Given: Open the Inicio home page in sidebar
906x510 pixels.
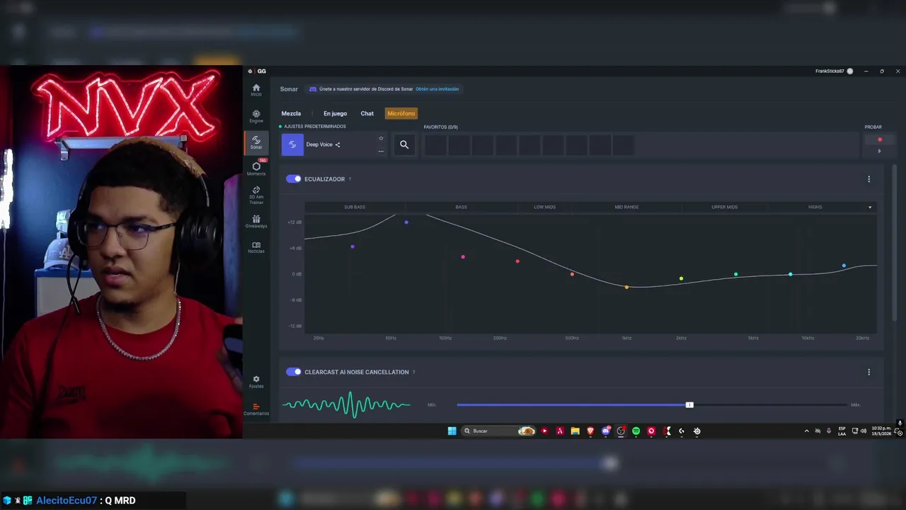Looking at the screenshot, I should click(x=256, y=90).
